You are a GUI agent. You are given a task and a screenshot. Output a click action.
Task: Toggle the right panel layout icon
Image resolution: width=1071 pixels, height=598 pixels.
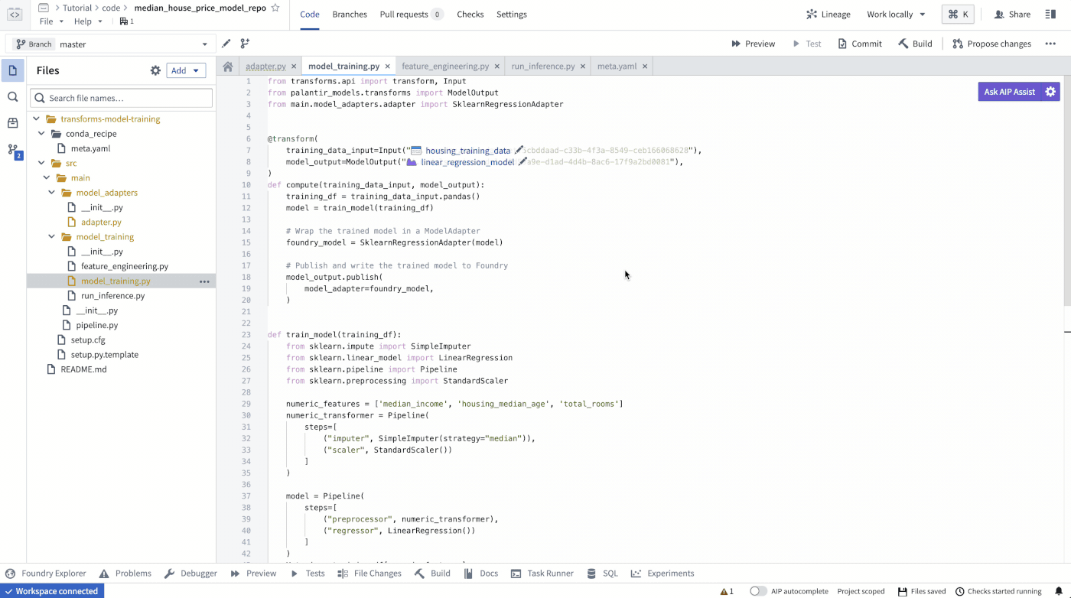click(1050, 15)
